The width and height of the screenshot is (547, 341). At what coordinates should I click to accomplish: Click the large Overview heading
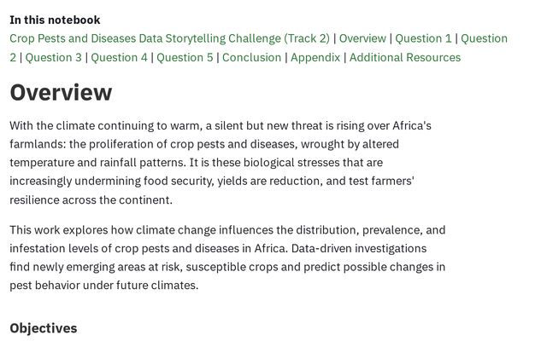click(61, 92)
